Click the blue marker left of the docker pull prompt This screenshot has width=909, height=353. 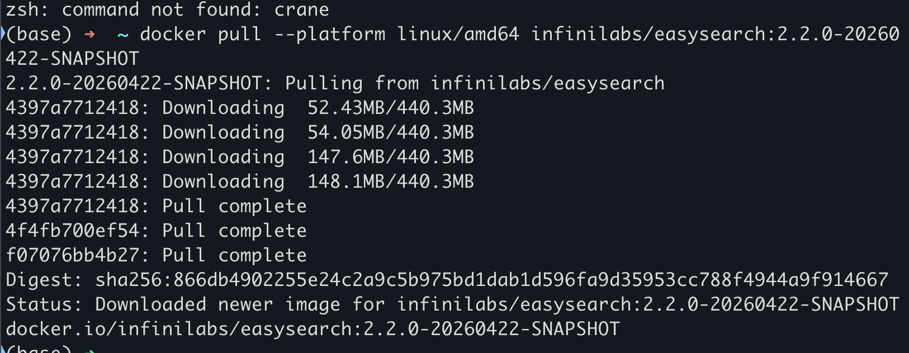click(x=2, y=34)
